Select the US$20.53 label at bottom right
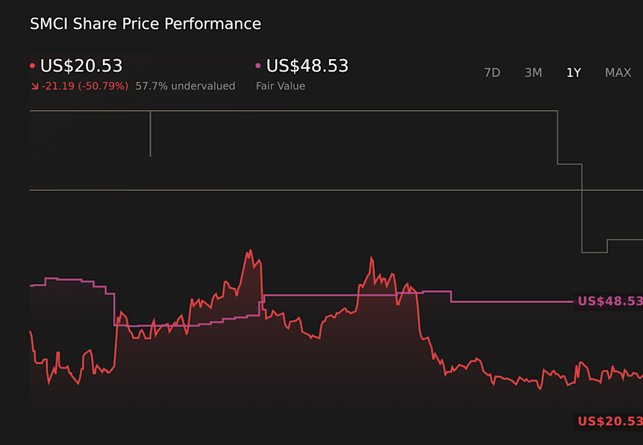This screenshot has height=445, width=643. [610, 420]
